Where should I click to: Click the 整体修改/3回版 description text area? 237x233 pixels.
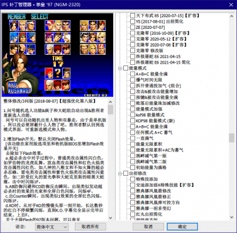coord(55,159)
